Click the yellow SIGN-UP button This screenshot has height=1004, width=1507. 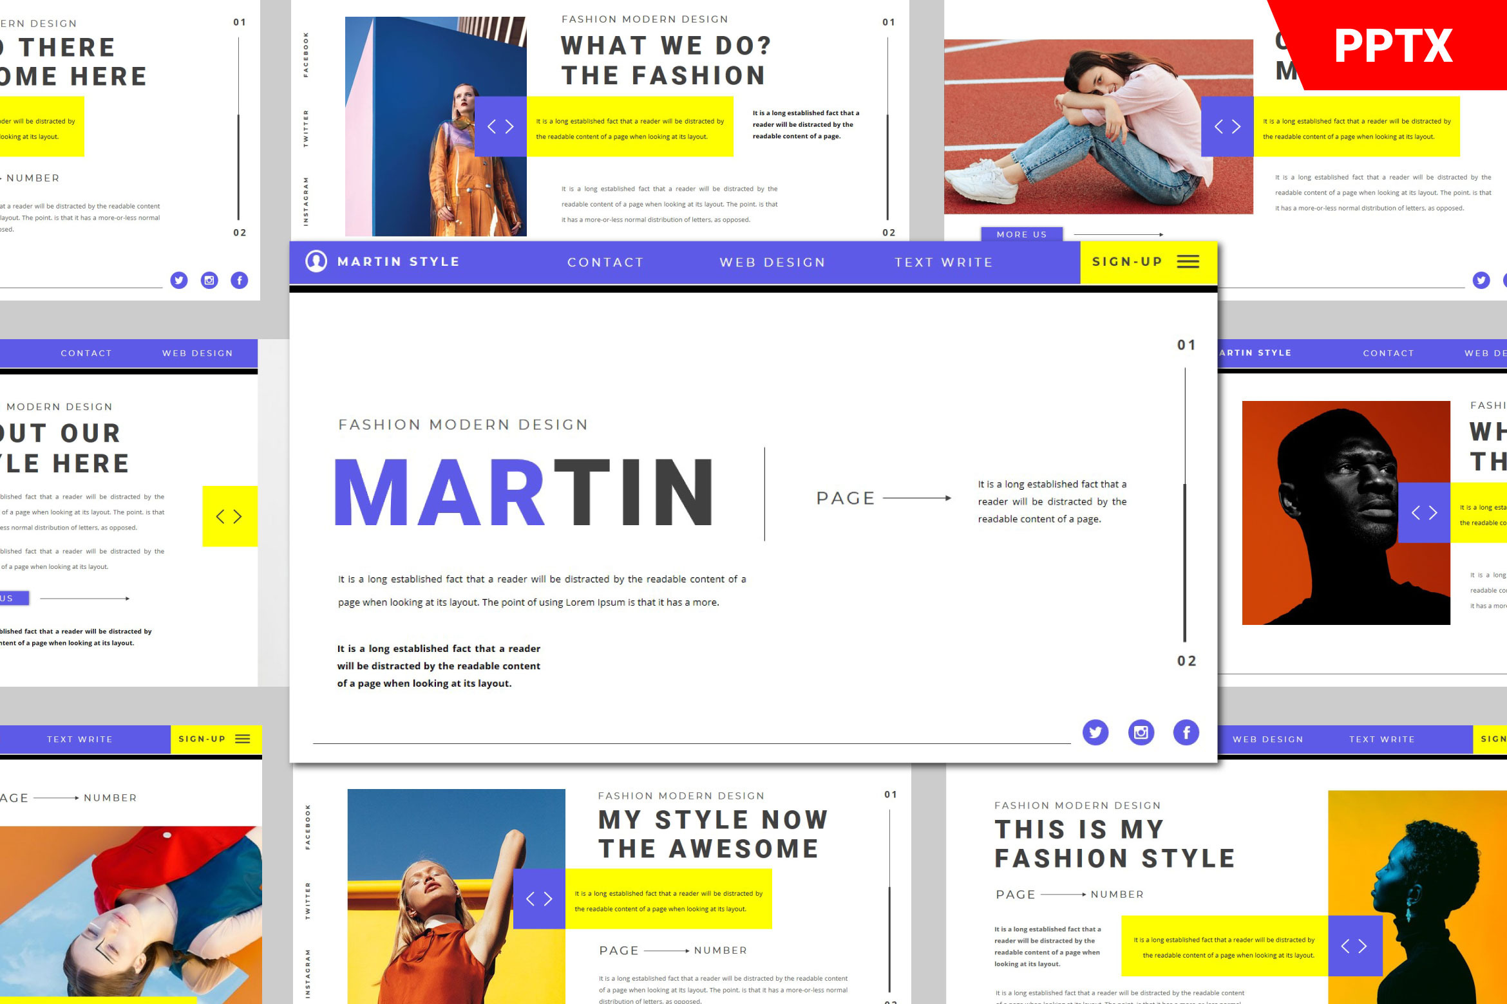(1127, 261)
